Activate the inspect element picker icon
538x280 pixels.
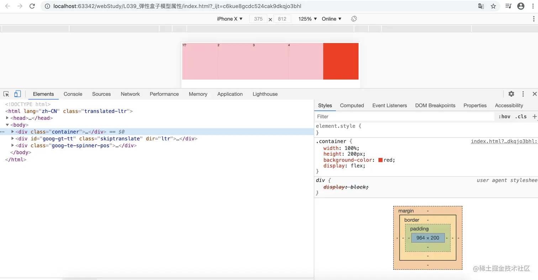[x=6, y=94]
